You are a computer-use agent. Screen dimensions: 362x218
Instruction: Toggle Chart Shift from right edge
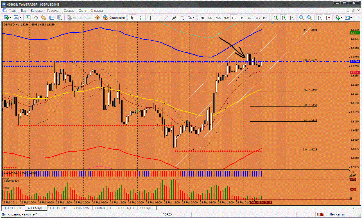coord(328,18)
